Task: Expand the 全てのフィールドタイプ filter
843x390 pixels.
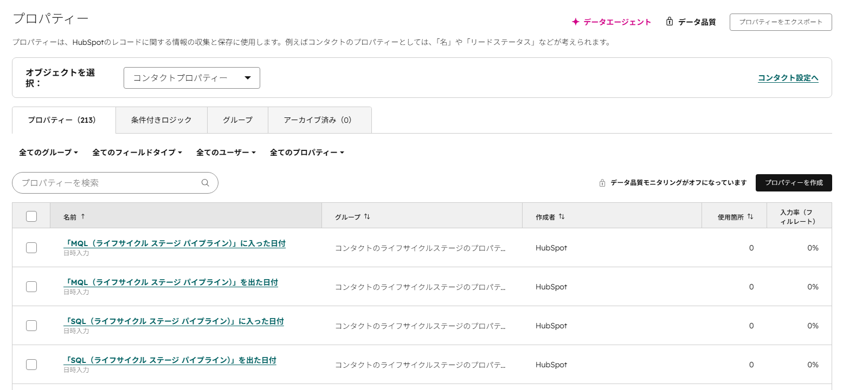Action: coord(137,153)
